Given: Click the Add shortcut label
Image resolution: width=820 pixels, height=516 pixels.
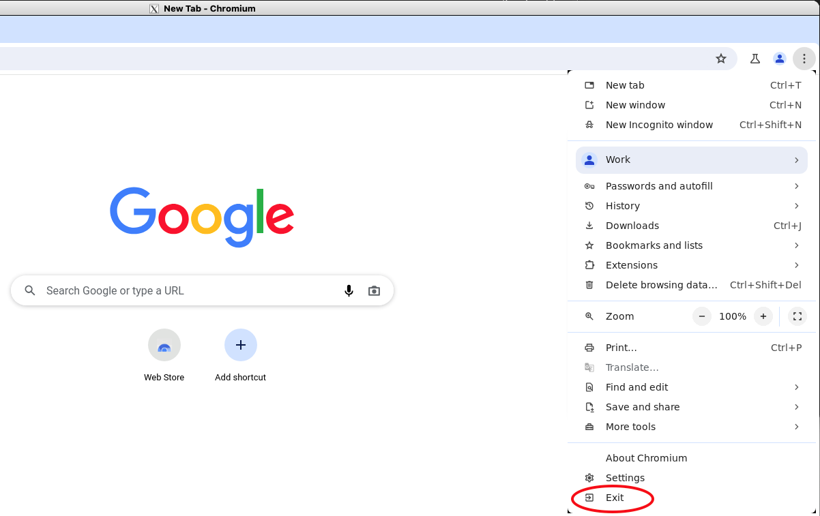Looking at the screenshot, I should [x=240, y=377].
